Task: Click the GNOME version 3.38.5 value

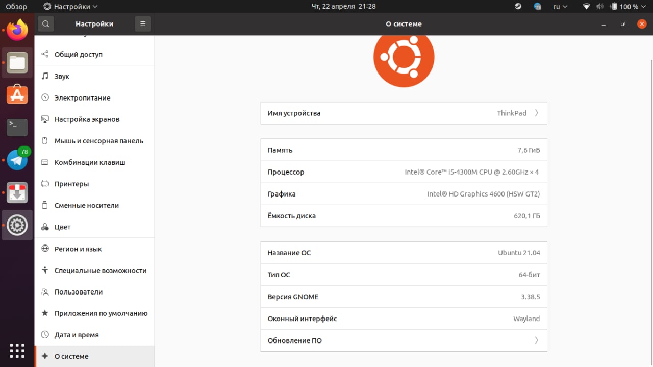Action: [531, 297]
